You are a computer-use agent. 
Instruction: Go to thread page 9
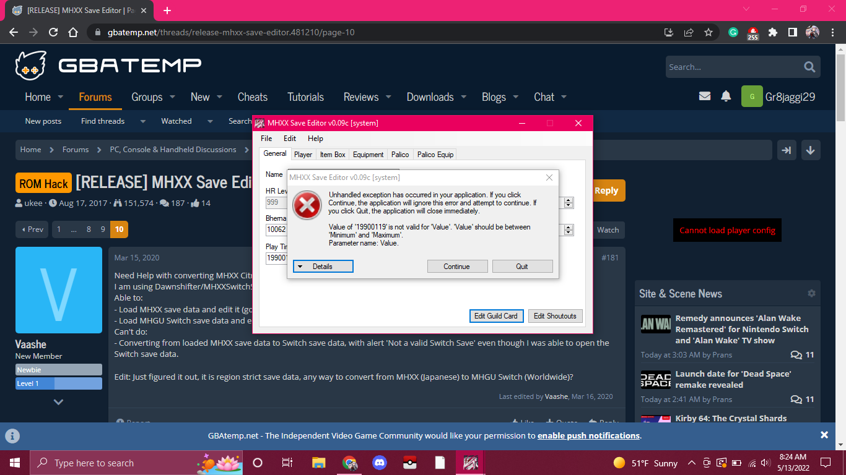(x=104, y=229)
